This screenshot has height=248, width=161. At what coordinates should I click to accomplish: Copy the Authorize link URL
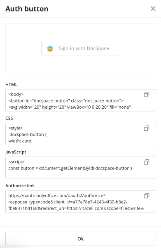click(x=146, y=196)
